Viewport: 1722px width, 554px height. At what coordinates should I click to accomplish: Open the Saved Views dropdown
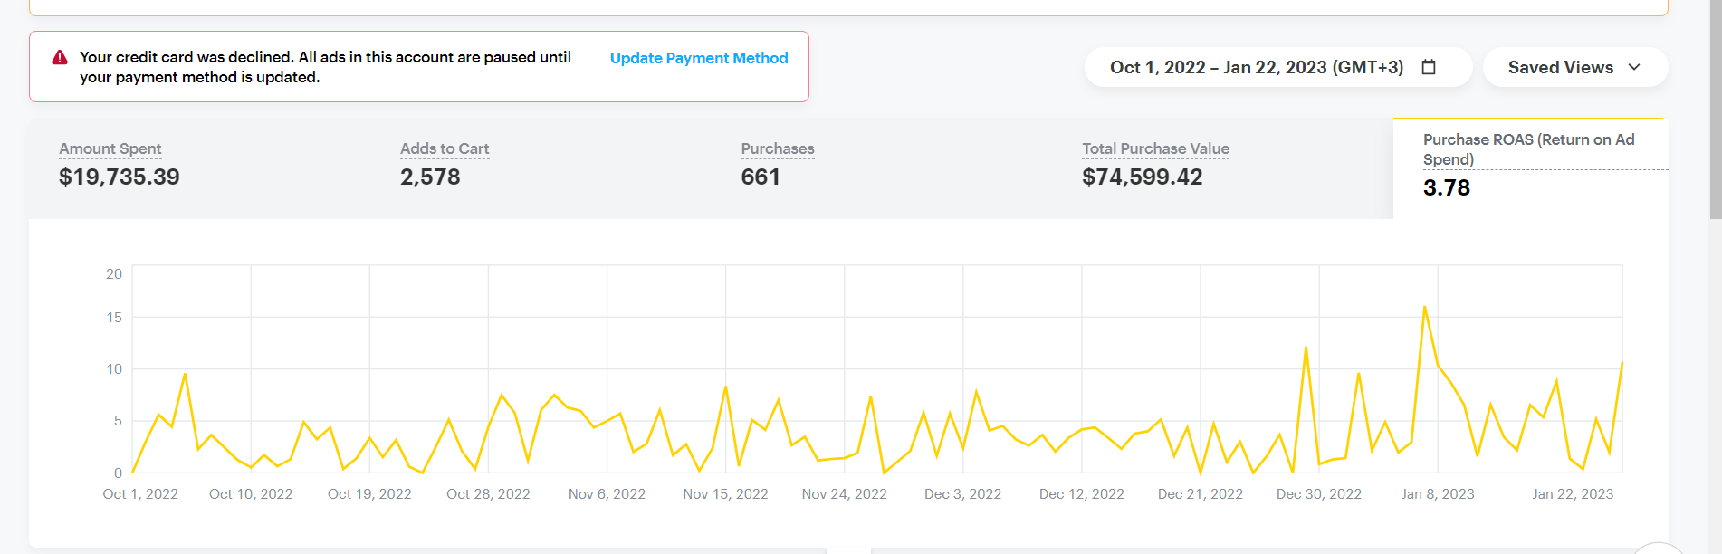pos(1560,67)
